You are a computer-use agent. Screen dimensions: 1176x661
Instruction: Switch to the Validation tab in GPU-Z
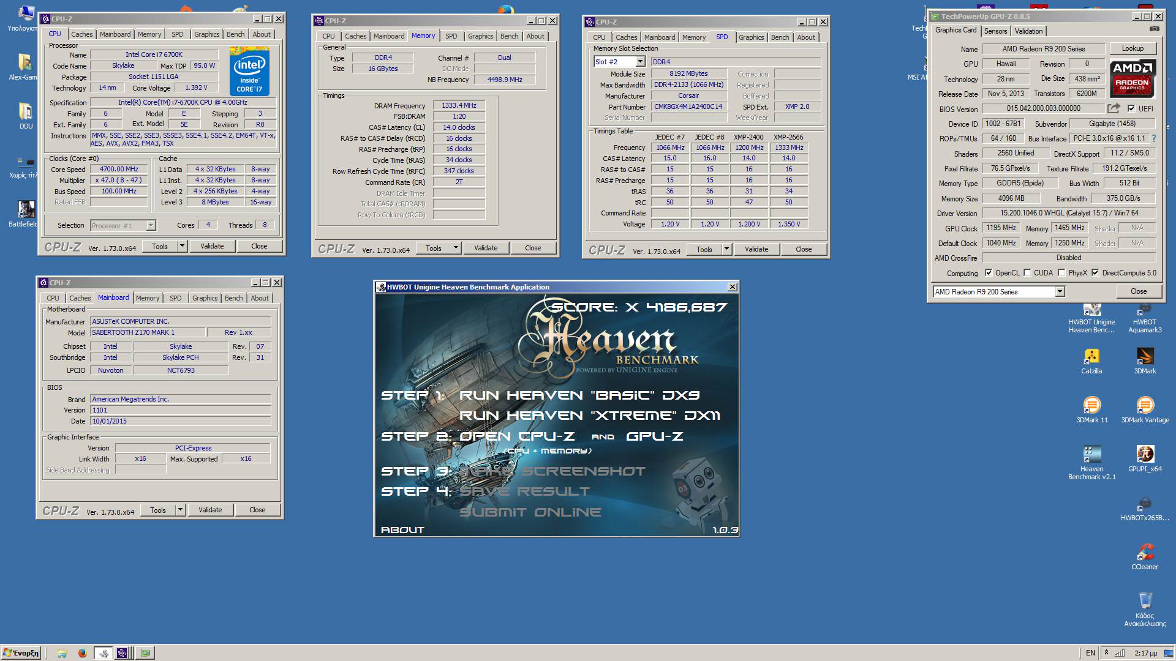[1028, 31]
